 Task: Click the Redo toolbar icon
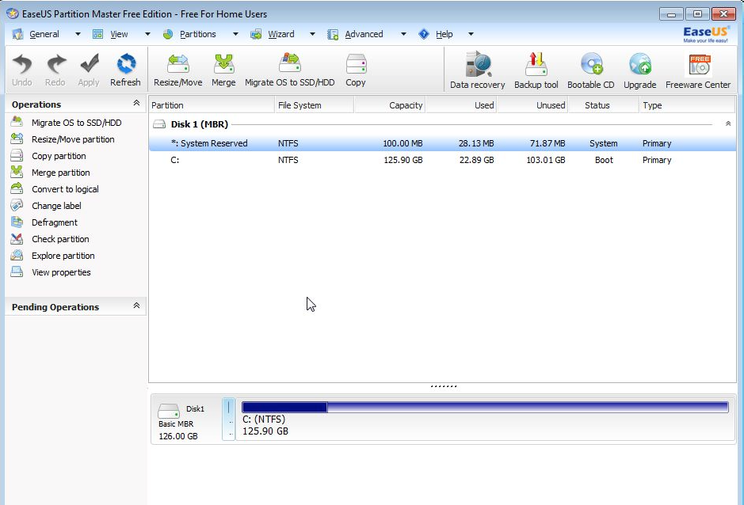[55, 70]
